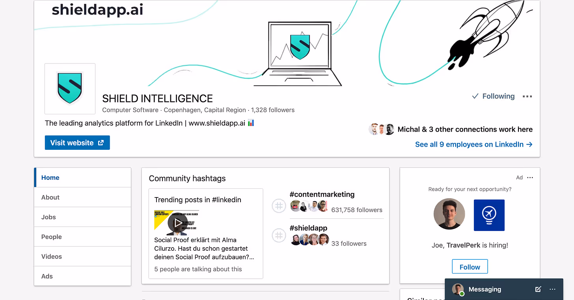Click the Community hashtags heading
Viewport: 574px width, 300px height.
pyautogui.click(x=187, y=178)
